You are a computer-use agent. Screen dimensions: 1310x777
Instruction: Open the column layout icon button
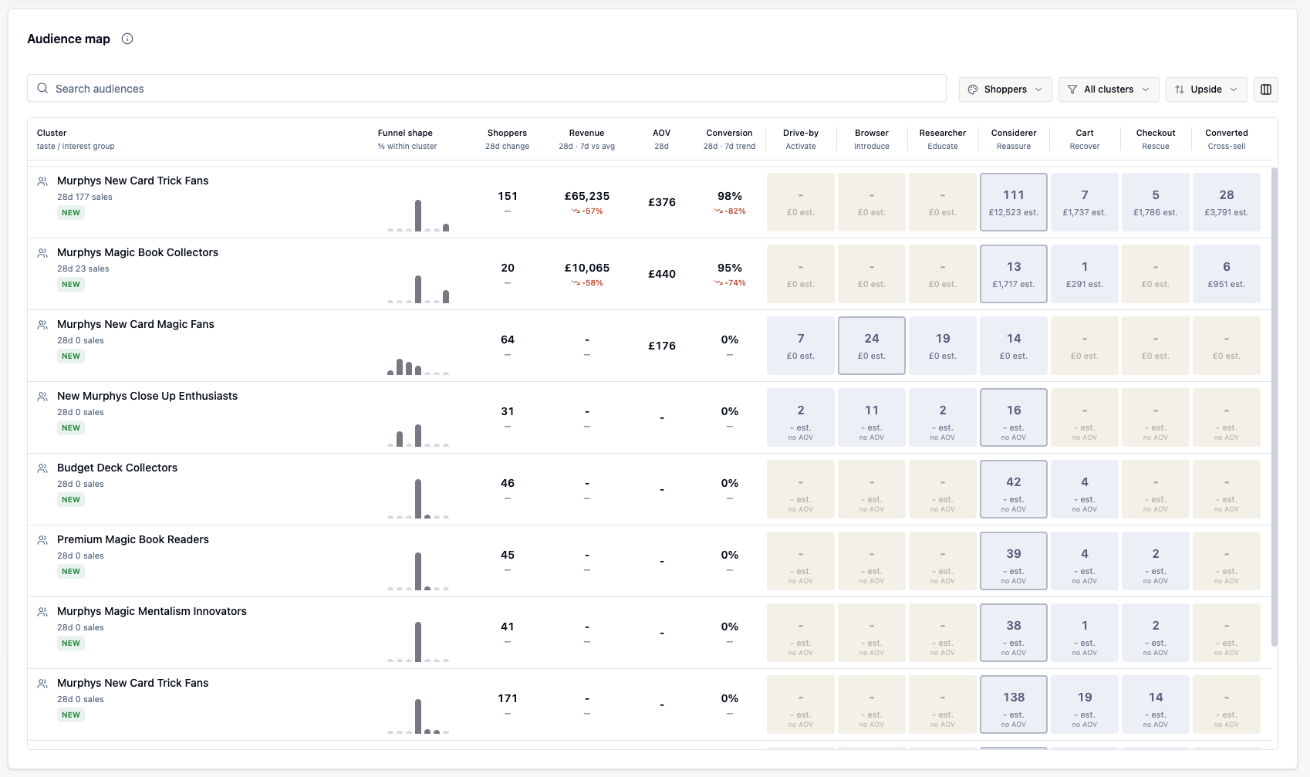tap(1266, 90)
